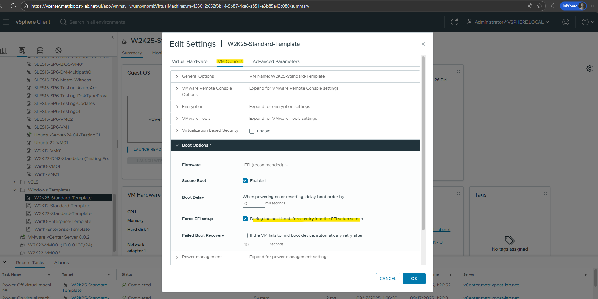The image size is (598, 299).
Task: Open the vSphere Client hamburger menu
Action: coord(6,22)
